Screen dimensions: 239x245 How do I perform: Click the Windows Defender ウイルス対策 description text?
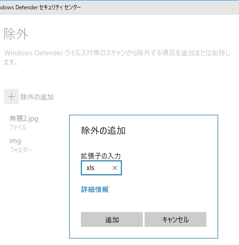(117, 53)
